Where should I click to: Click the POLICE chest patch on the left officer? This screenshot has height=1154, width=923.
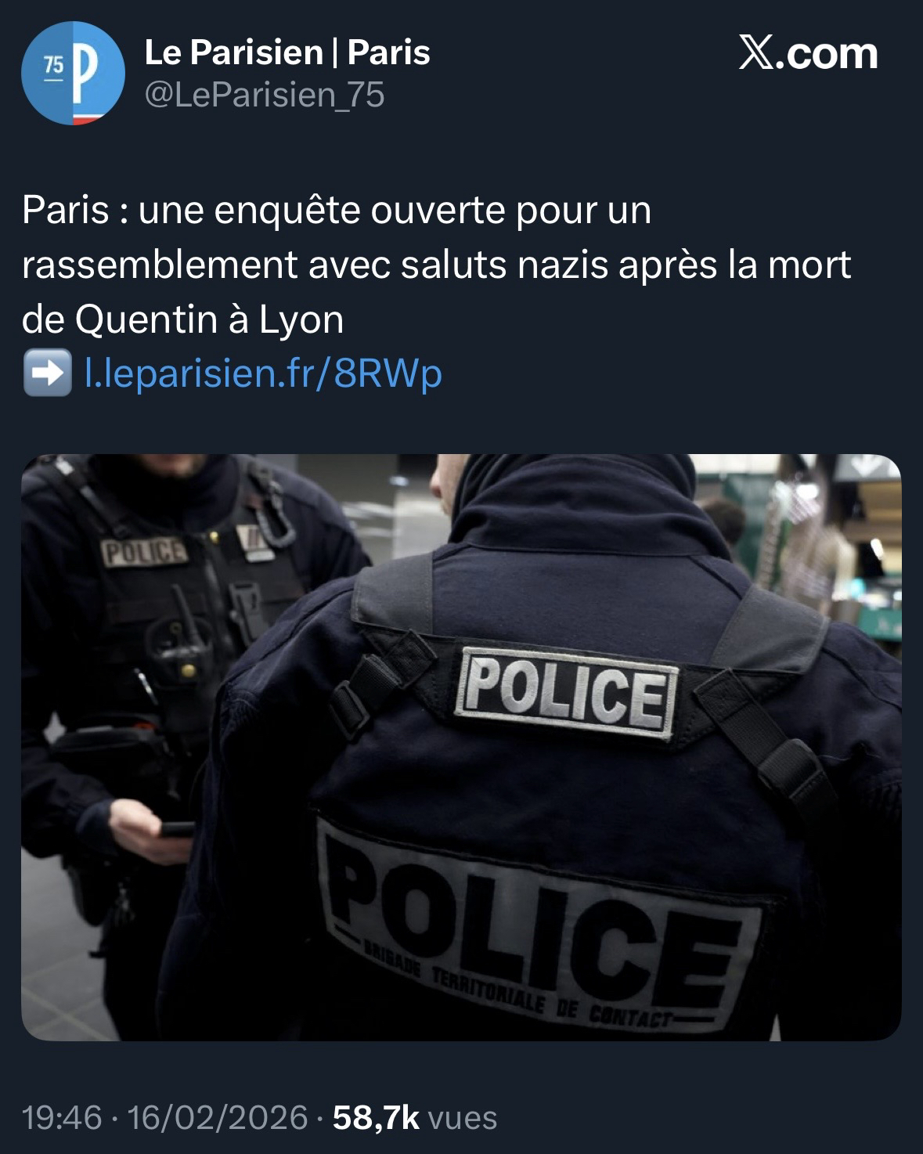click(x=147, y=552)
